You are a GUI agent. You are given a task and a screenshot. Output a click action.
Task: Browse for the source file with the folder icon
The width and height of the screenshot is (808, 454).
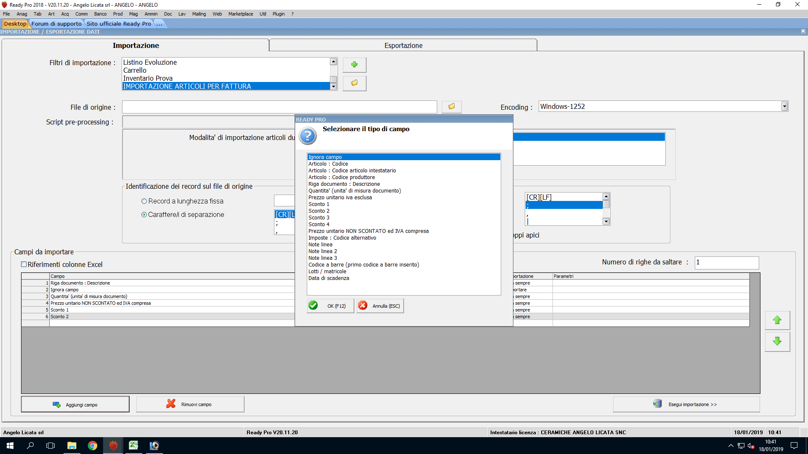452,107
